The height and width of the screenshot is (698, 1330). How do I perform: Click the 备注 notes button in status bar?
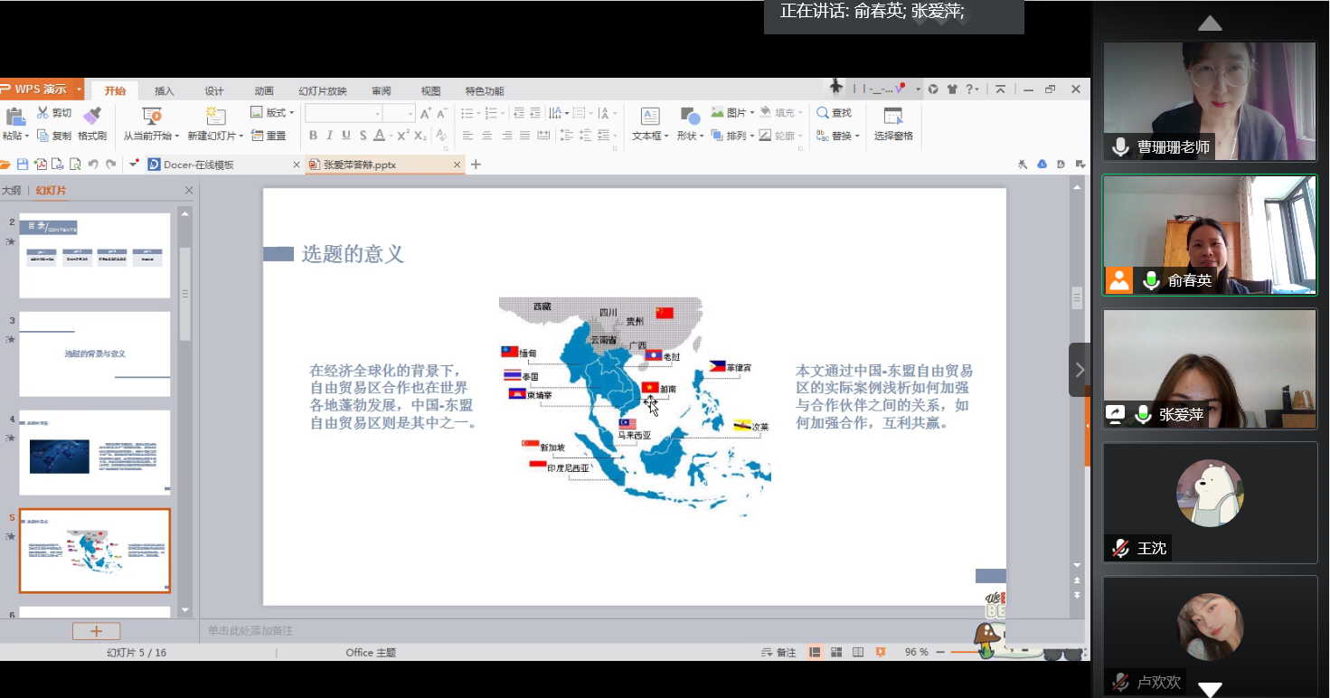779,653
